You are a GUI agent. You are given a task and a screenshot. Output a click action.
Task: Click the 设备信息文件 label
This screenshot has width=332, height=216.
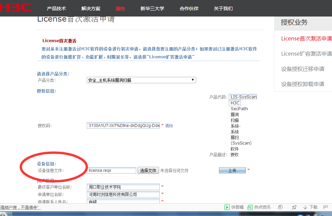(50, 171)
